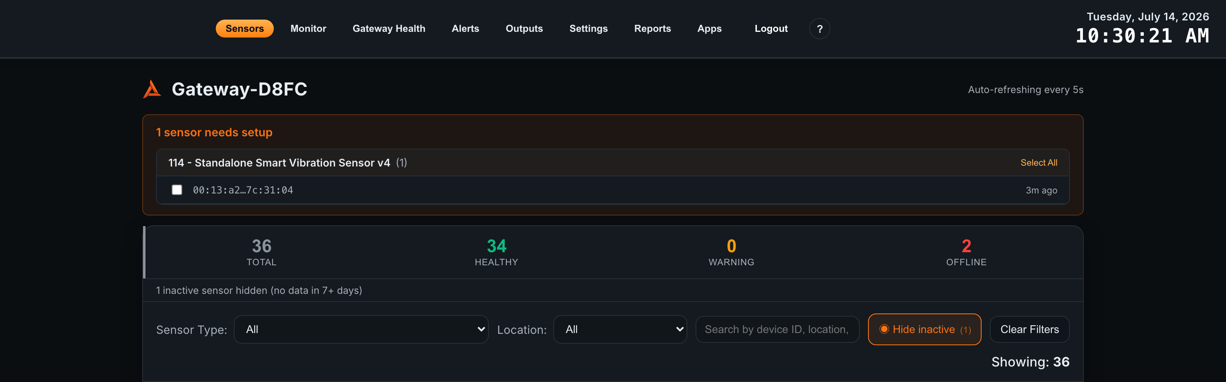Open the Alerts page
The image size is (1226, 382).
(465, 29)
